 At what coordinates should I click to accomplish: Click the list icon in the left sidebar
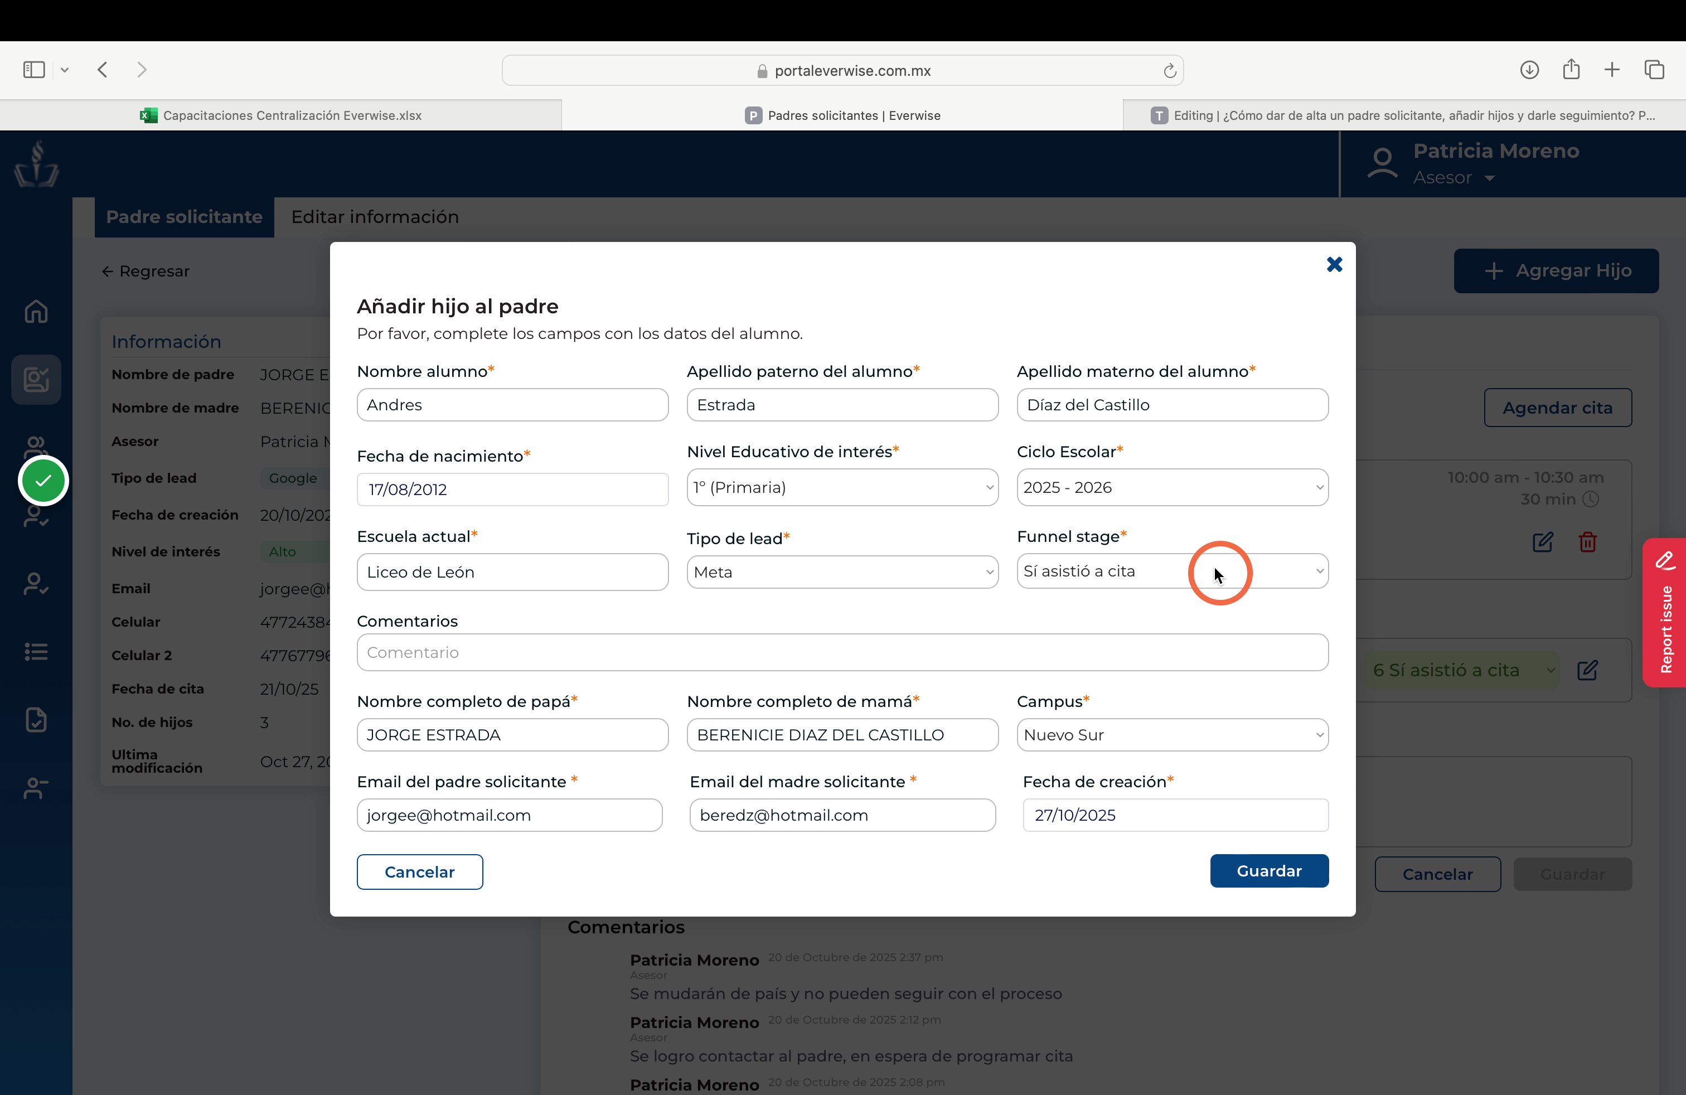[36, 652]
